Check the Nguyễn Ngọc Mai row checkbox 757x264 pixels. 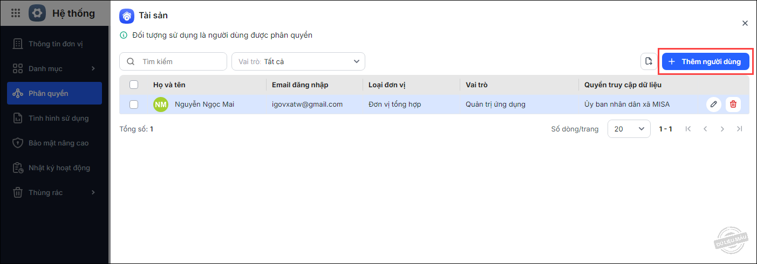(134, 105)
